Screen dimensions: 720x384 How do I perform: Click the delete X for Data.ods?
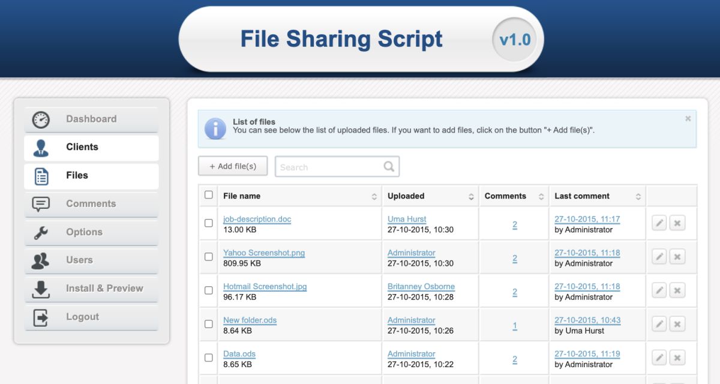[677, 358]
